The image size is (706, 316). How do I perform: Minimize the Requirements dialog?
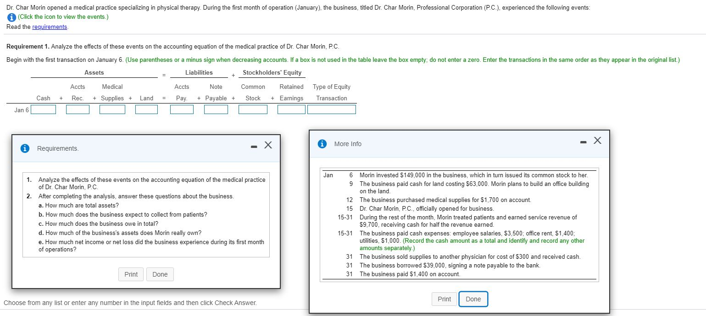pyautogui.click(x=254, y=147)
